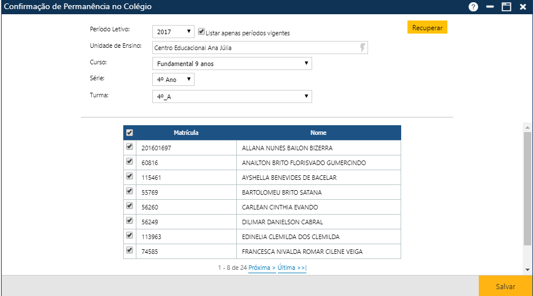Click the Salvar button
Viewport: 533px width, 296px height.
coord(505,286)
